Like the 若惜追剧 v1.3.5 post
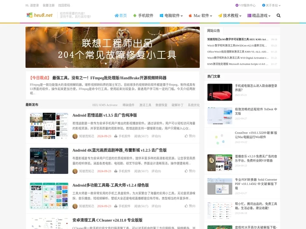Screen dimensions: 306x229 [190, 136]
